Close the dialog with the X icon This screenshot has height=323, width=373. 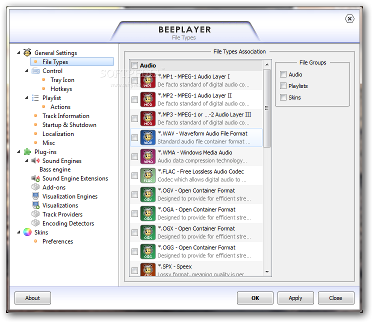click(349, 18)
